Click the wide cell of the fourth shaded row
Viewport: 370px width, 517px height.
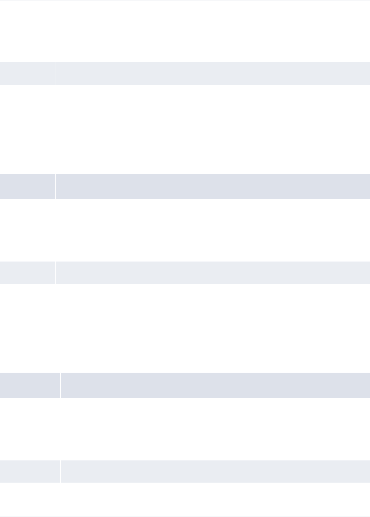215,385
